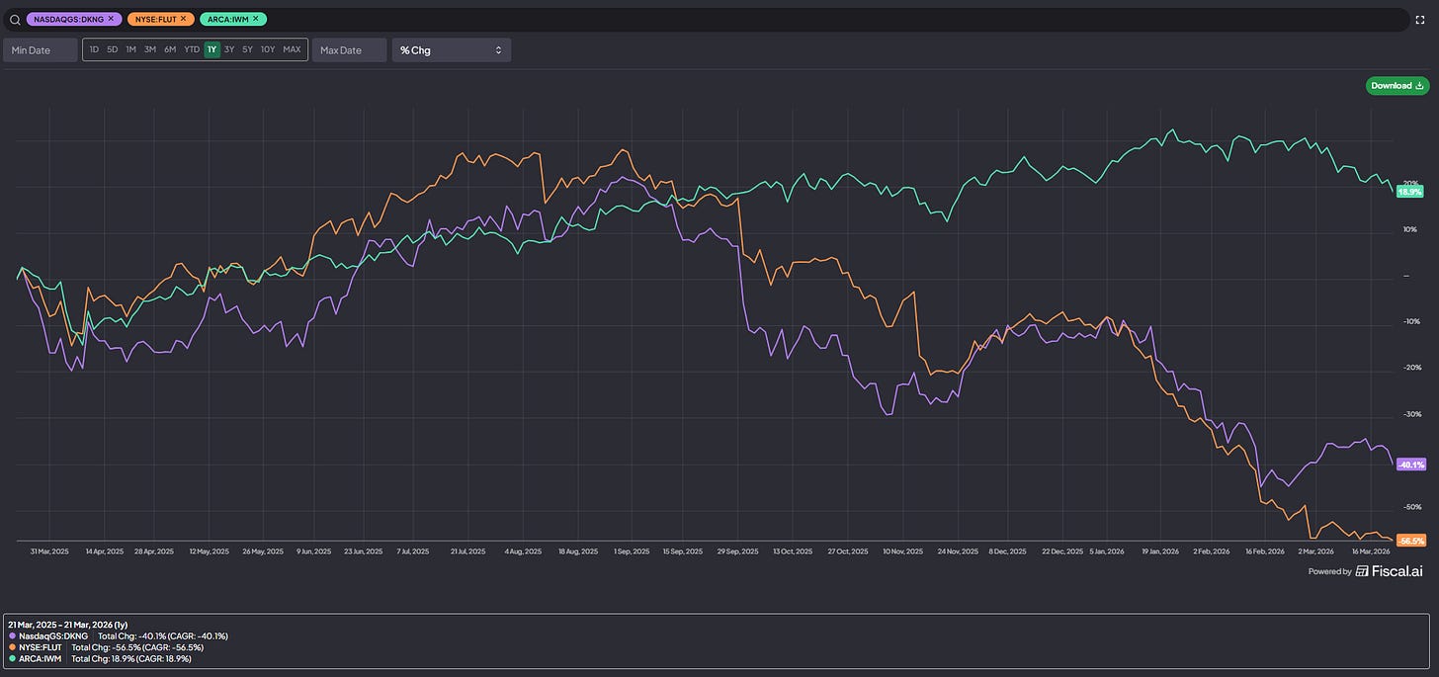Screen dimensions: 1439x677
Task: Remove the NYSE:FLUT ticker chip
Action: point(183,19)
